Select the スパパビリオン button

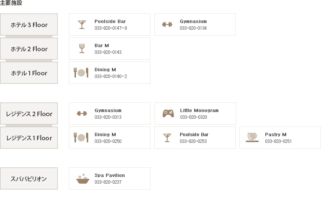(29, 179)
